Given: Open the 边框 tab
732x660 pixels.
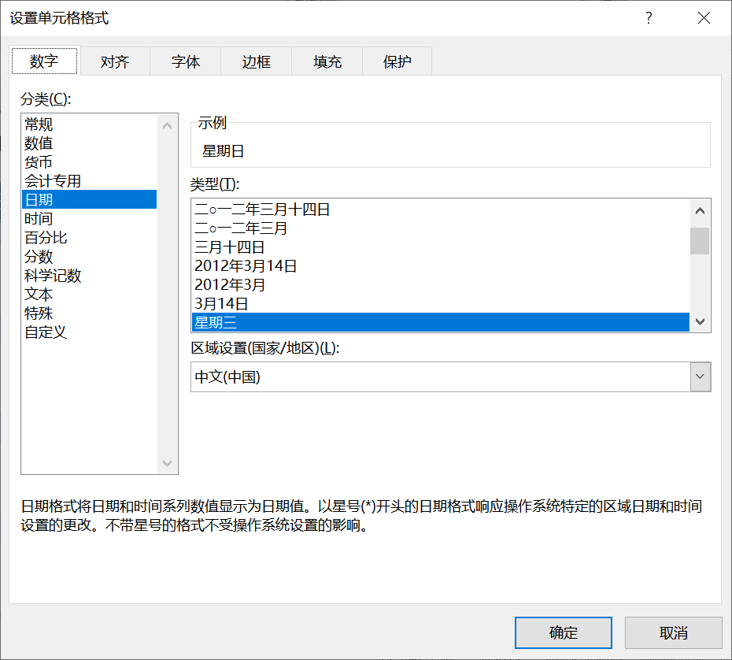Looking at the screenshot, I should click(x=257, y=61).
